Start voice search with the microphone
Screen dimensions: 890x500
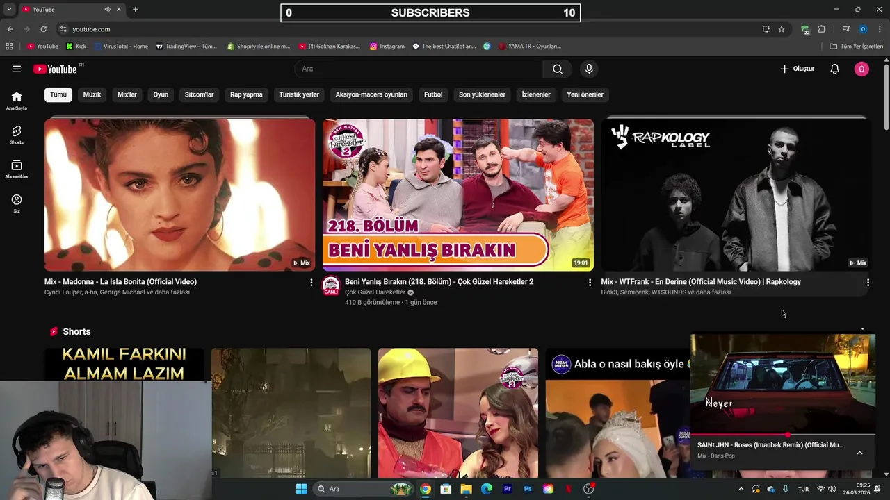(589, 69)
